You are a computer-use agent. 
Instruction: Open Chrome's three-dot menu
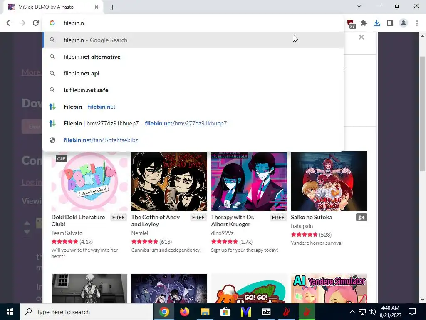click(x=417, y=23)
